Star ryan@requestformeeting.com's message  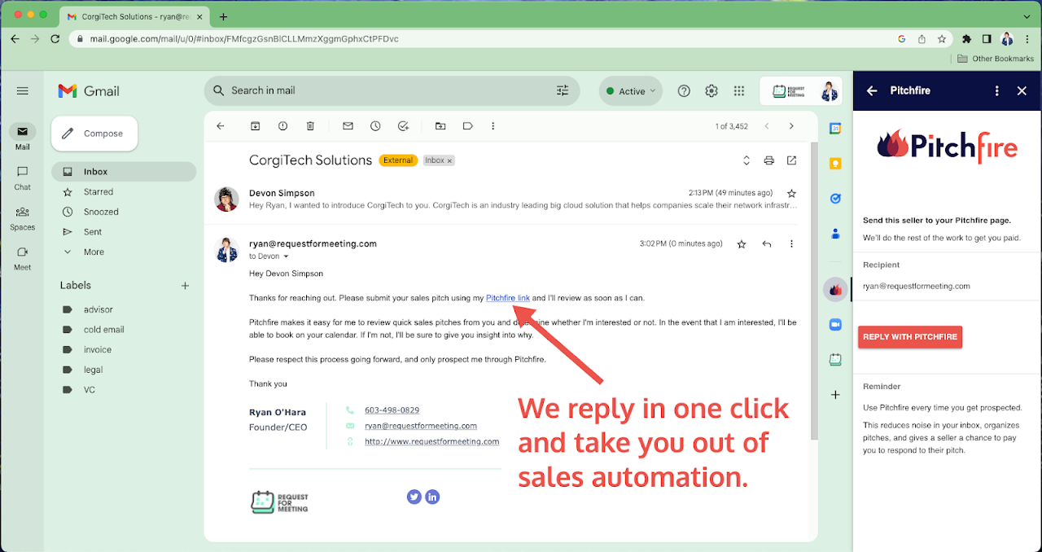tap(741, 243)
